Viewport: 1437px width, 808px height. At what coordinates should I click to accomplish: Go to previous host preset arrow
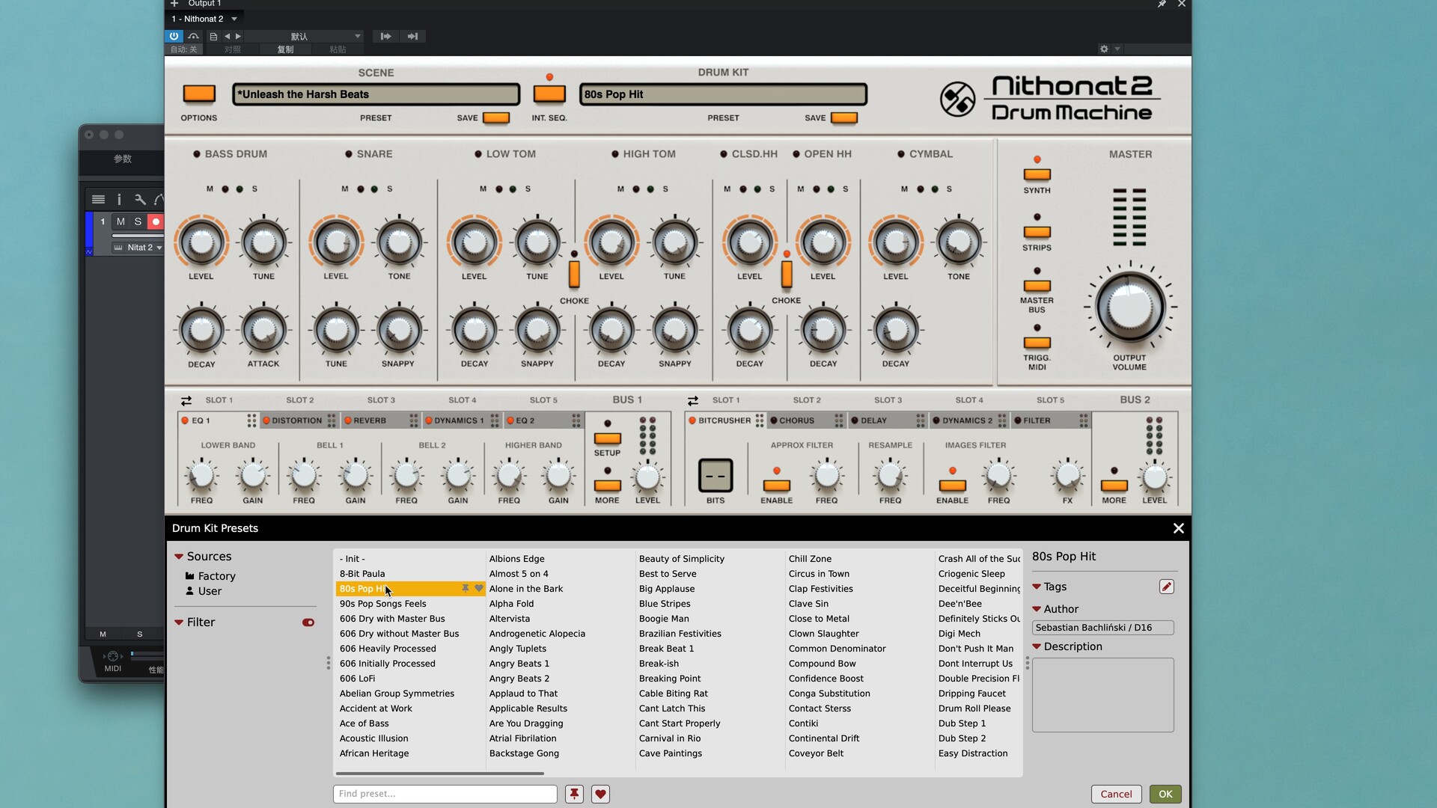228,36
